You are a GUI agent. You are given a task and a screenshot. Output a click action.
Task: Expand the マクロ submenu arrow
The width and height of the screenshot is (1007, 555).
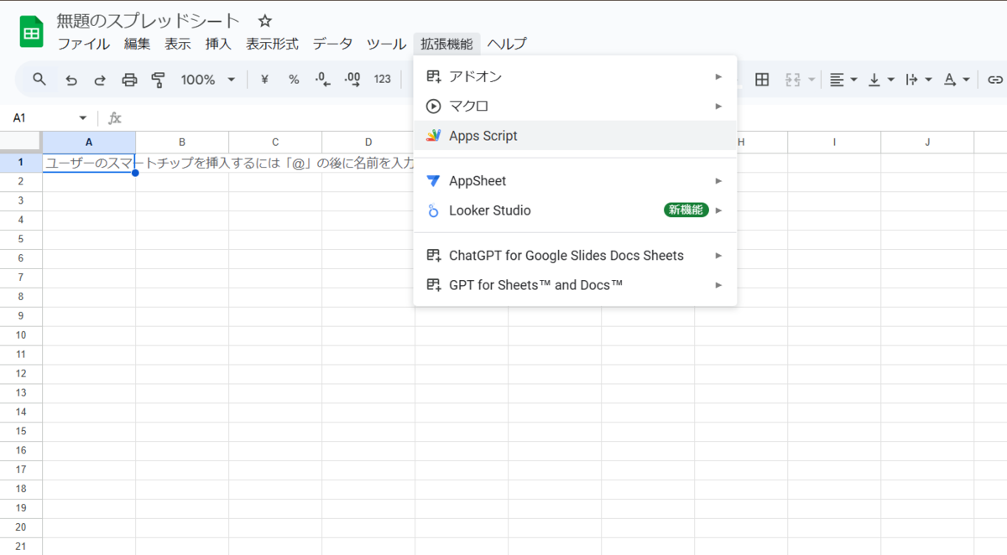click(719, 106)
